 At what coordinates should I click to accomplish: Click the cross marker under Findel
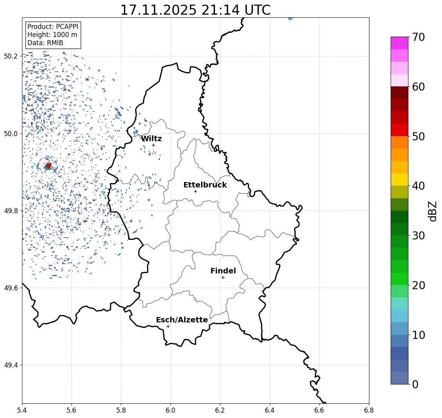(x=223, y=278)
